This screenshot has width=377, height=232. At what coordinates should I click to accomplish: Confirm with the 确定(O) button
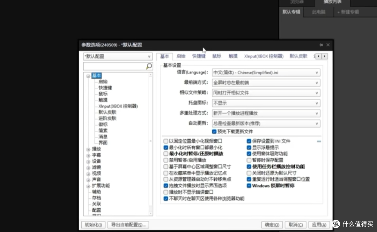click(272, 225)
